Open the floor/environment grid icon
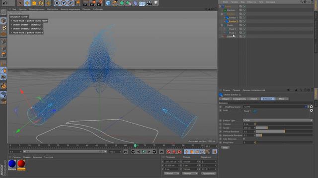Image resolution: width=318 pixels, height=178 pixels. click(x=142, y=3)
